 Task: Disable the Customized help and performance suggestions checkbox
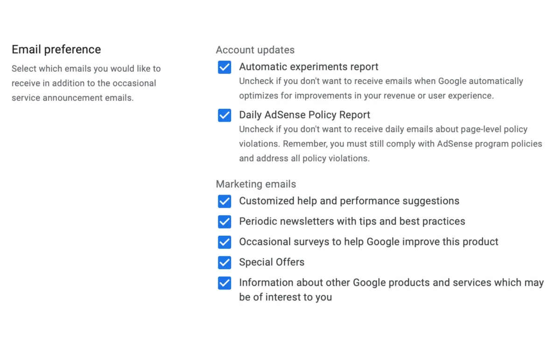[224, 201]
